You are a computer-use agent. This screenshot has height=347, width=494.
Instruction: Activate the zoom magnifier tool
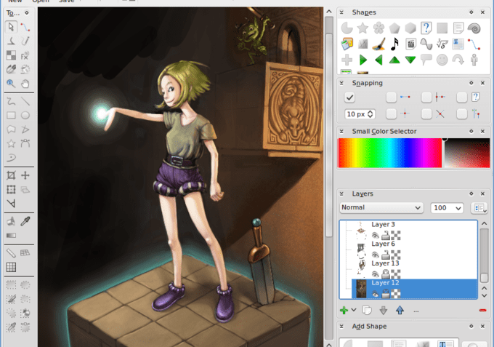pyautogui.click(x=11, y=83)
